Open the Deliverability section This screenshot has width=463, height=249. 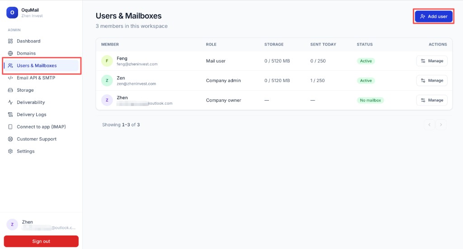(41, 102)
